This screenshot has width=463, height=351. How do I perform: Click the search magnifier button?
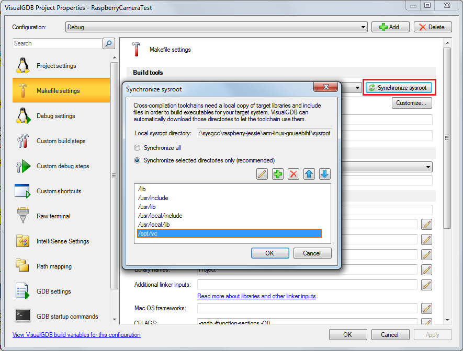[109, 43]
